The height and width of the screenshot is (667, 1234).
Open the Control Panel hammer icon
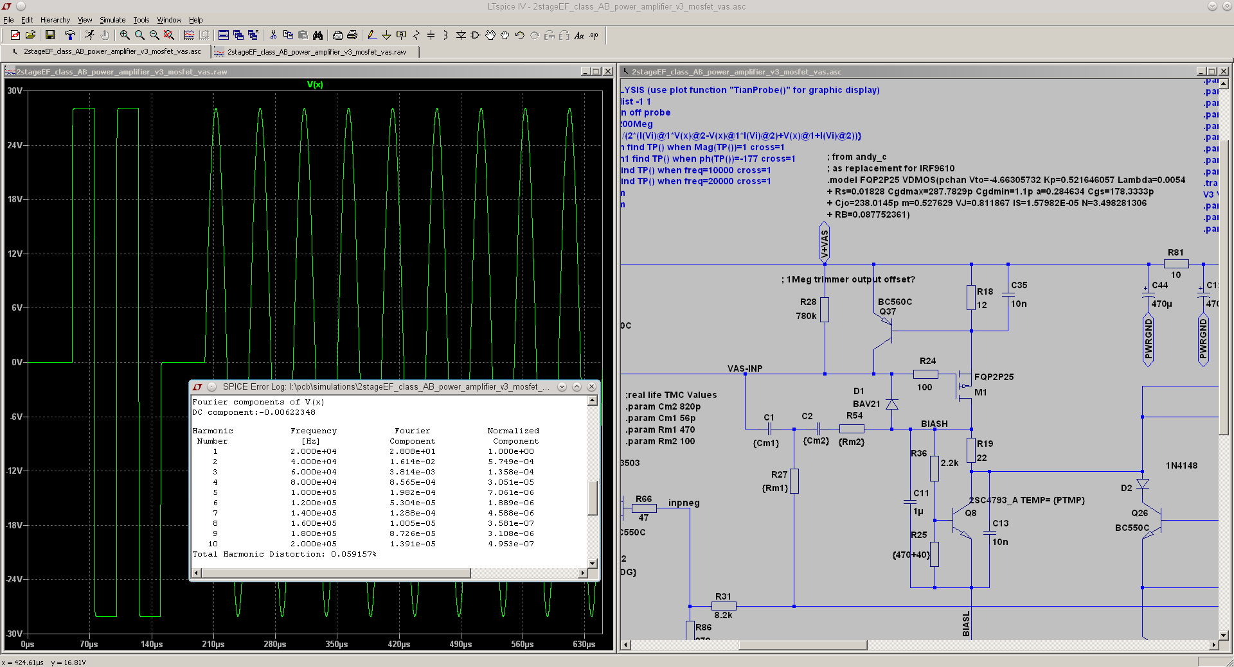point(69,35)
